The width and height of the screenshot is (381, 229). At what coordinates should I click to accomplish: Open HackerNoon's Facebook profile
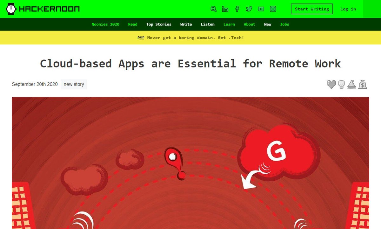point(237,9)
